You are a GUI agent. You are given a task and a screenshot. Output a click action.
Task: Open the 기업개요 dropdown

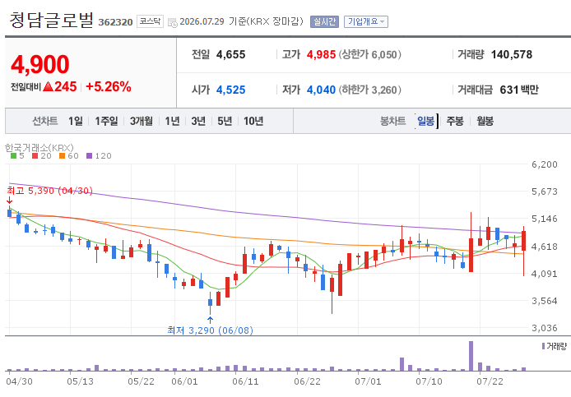click(366, 22)
